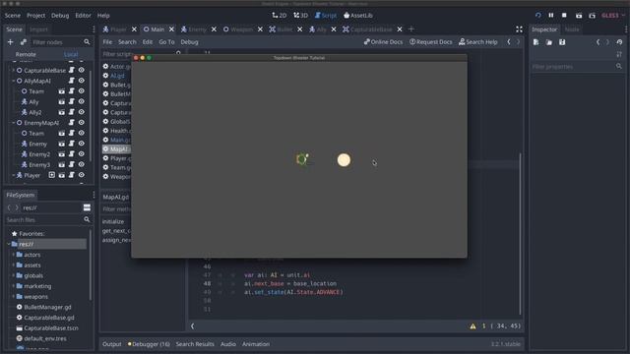Open Online Docs
Image resolution: width=630 pixels, height=354 pixels.
point(383,41)
